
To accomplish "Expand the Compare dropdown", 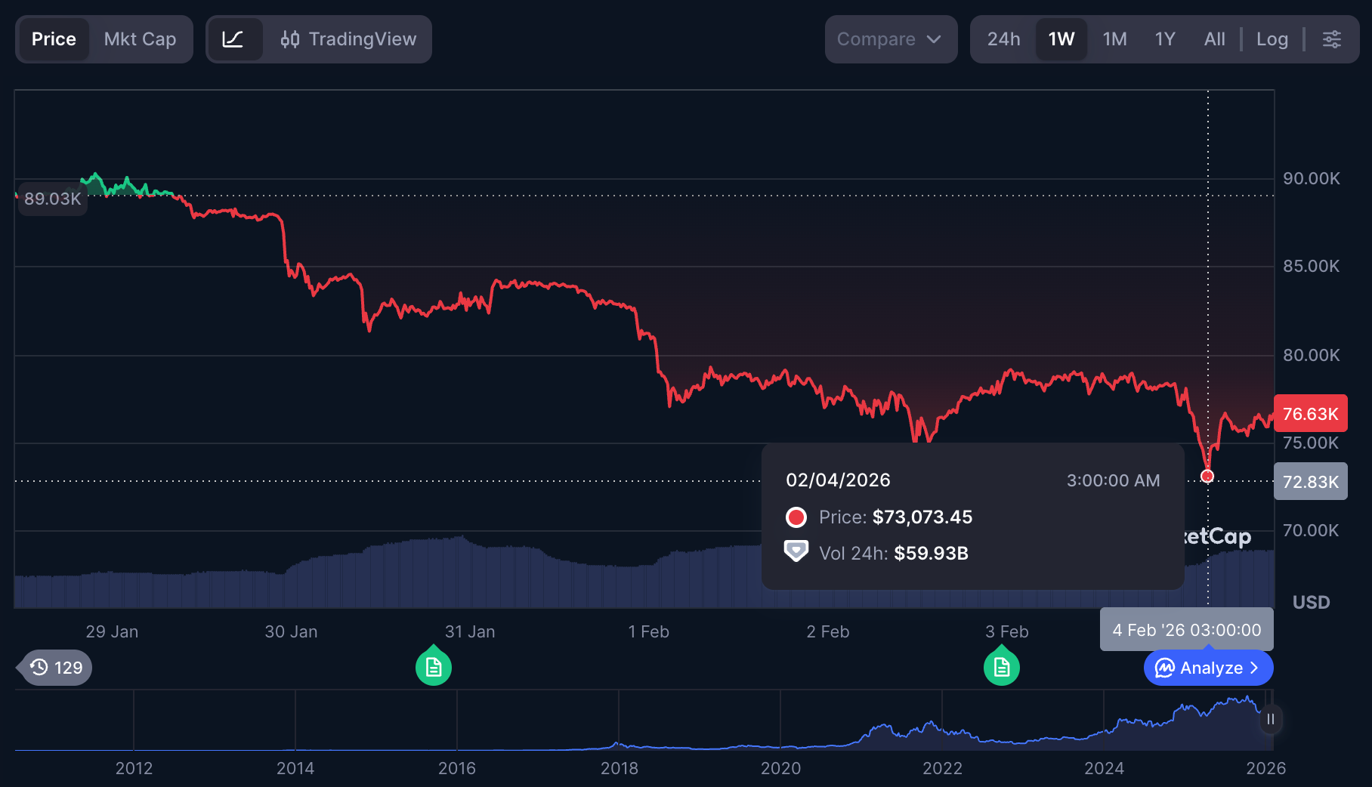I will pyautogui.click(x=890, y=39).
